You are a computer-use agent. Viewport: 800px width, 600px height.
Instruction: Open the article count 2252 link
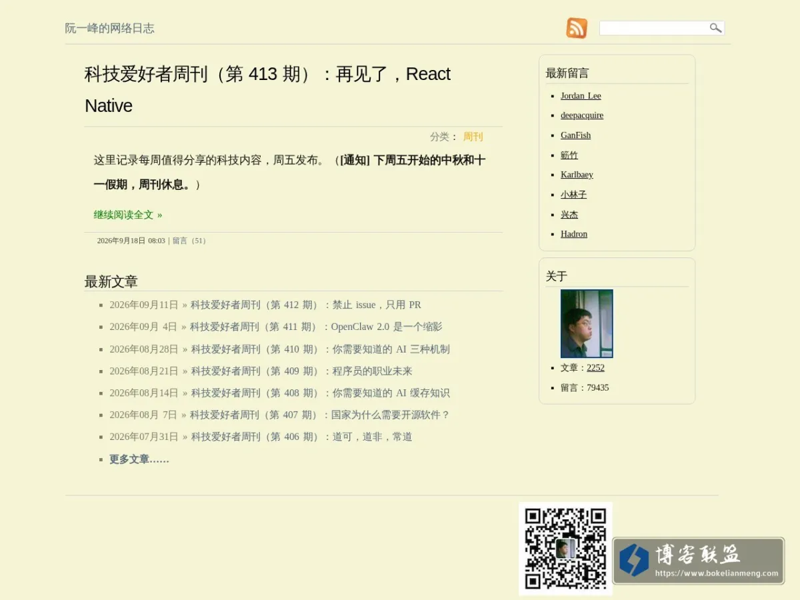(595, 367)
